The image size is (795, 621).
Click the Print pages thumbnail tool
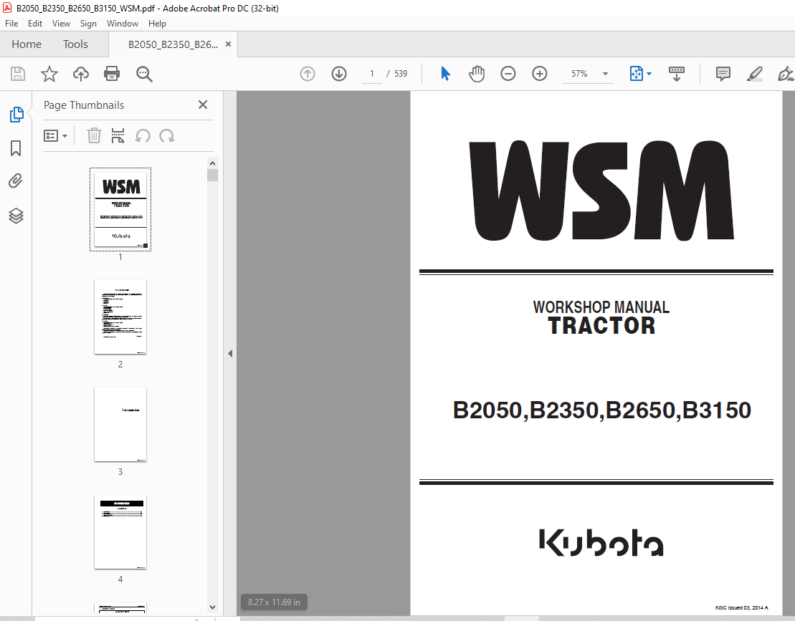click(118, 136)
